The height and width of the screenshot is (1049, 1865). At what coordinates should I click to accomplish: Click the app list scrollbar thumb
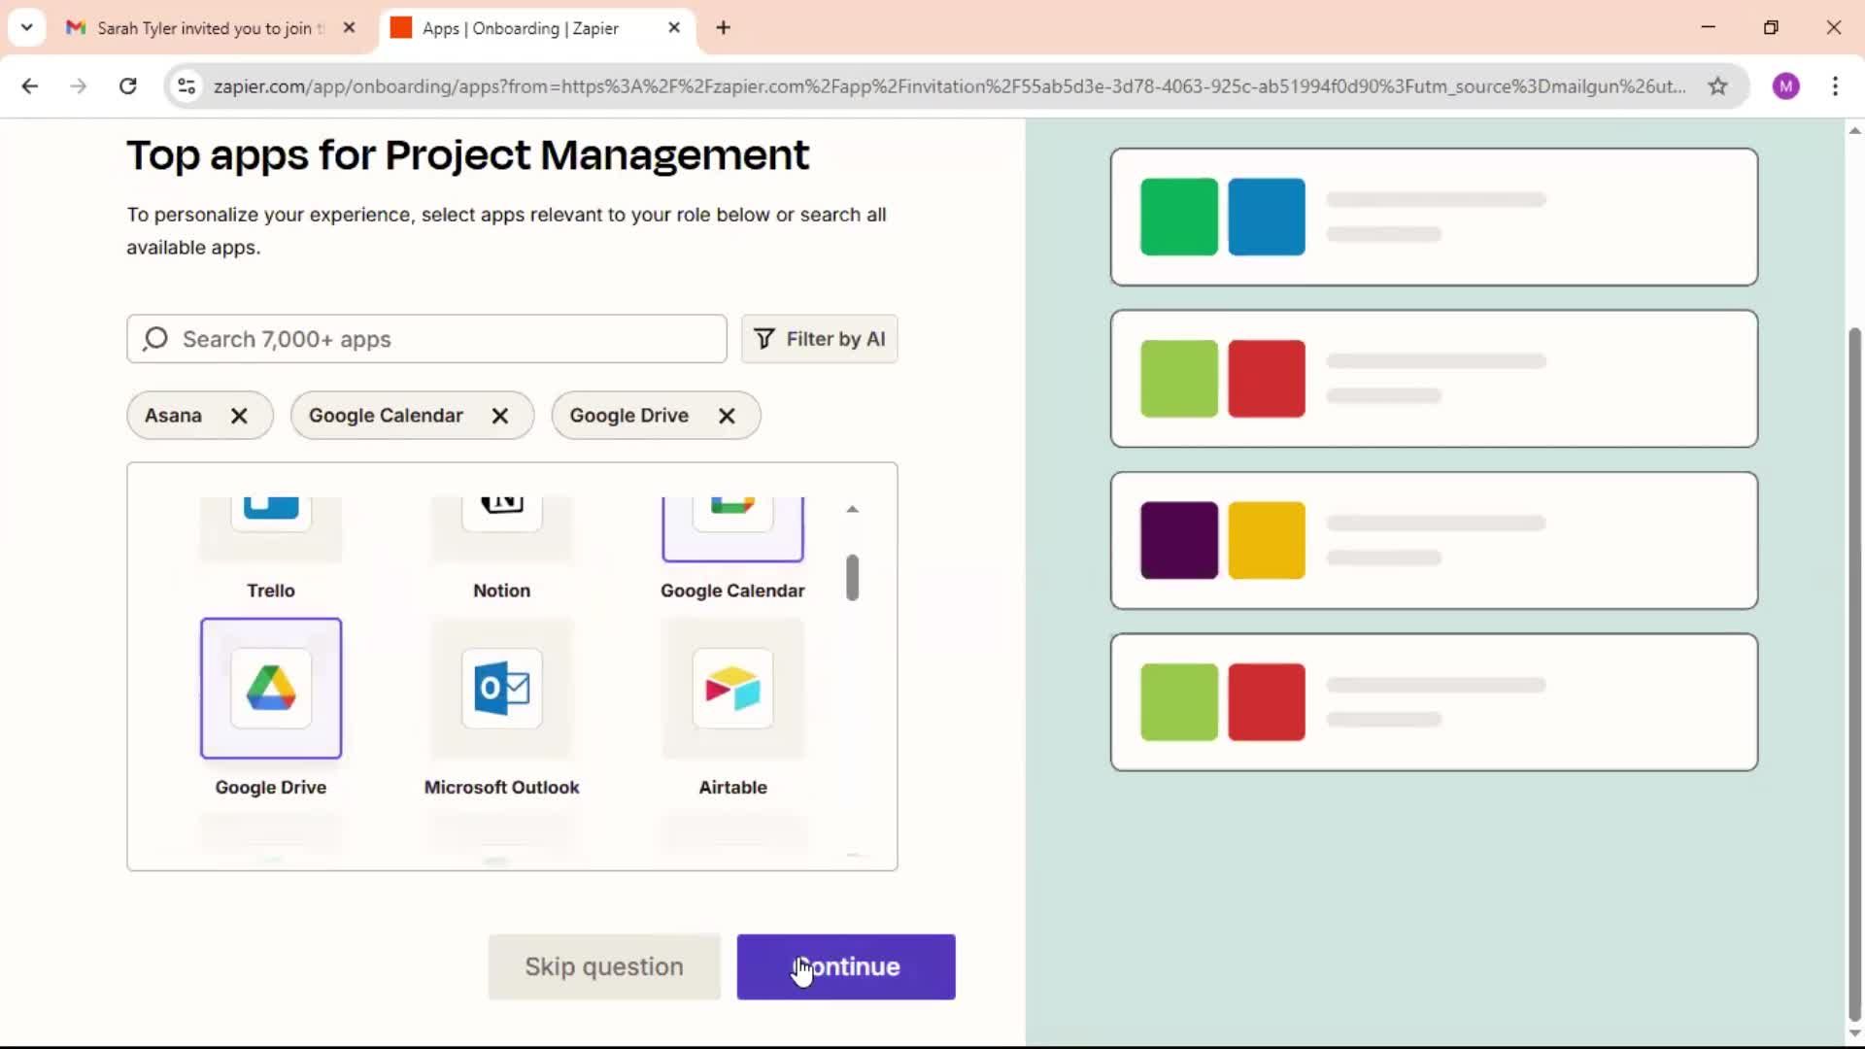click(852, 578)
